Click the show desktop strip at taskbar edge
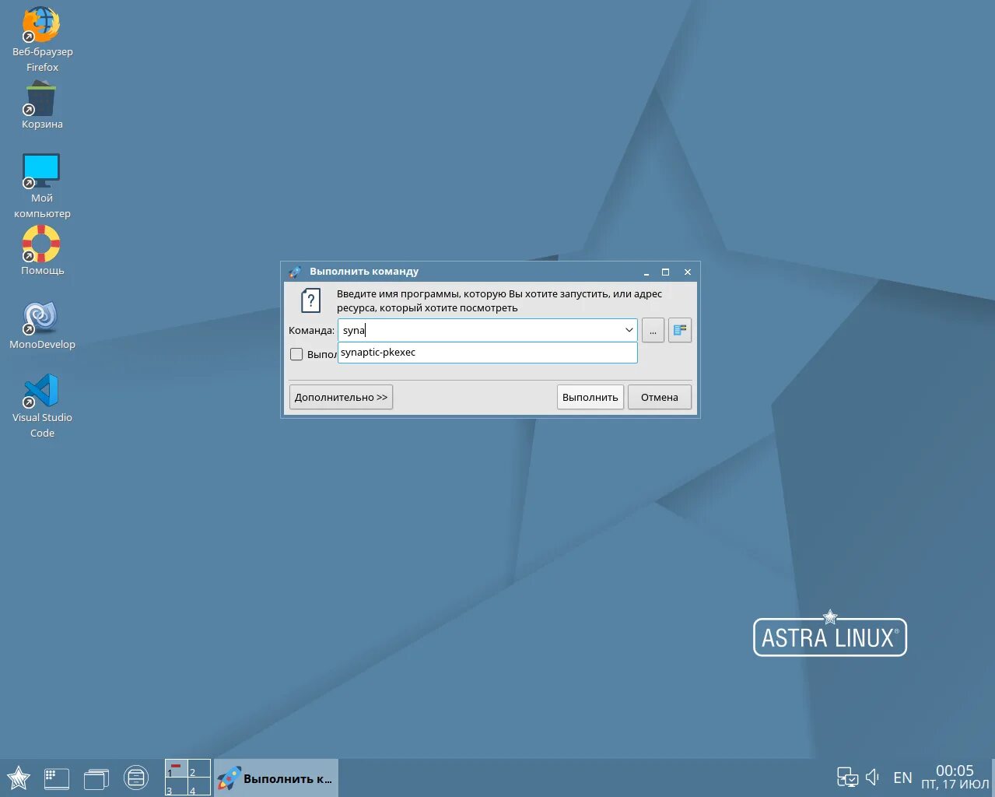Viewport: 995px width, 797px height. (993, 778)
